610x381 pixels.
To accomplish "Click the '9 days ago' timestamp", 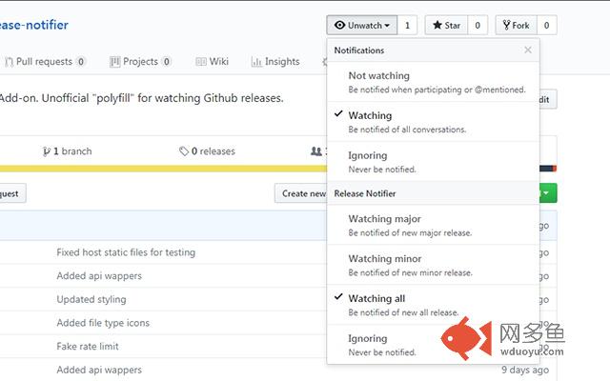I will 525,370.
